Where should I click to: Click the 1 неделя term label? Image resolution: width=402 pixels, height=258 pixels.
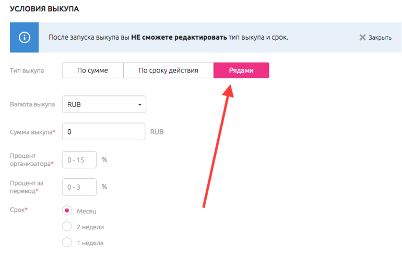pyautogui.click(x=90, y=242)
